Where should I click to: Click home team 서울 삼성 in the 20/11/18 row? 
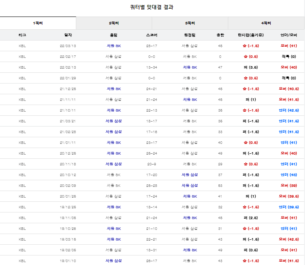pos(114,164)
